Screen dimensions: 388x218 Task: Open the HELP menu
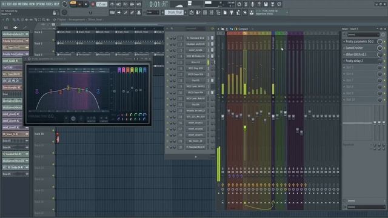(56, 4)
